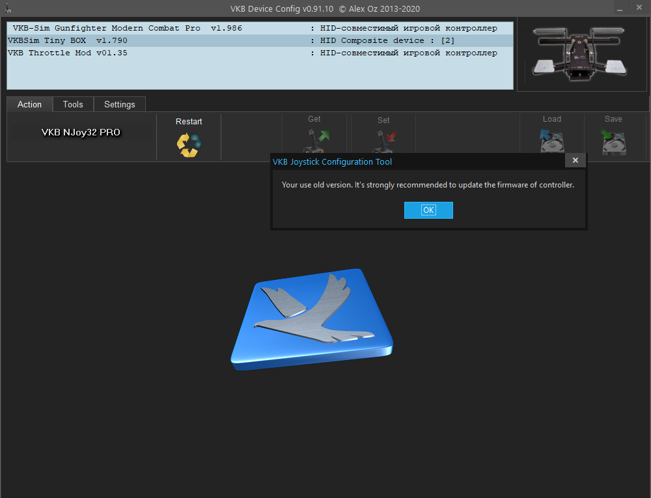Open the Settings tab
651x498 pixels.
120,104
